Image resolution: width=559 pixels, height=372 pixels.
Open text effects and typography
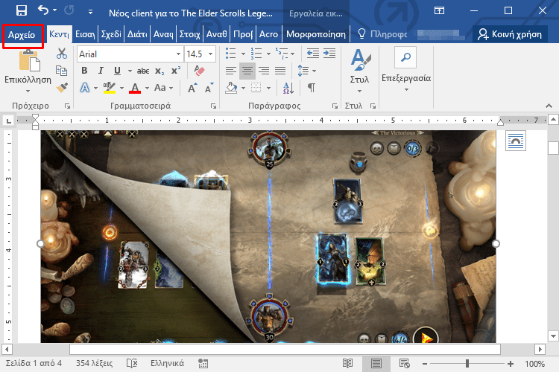click(x=85, y=87)
